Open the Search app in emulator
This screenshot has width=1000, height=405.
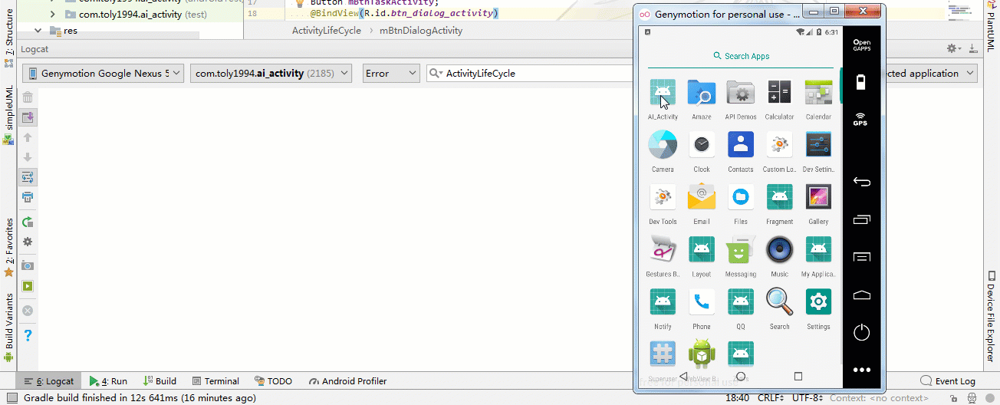[x=779, y=302]
